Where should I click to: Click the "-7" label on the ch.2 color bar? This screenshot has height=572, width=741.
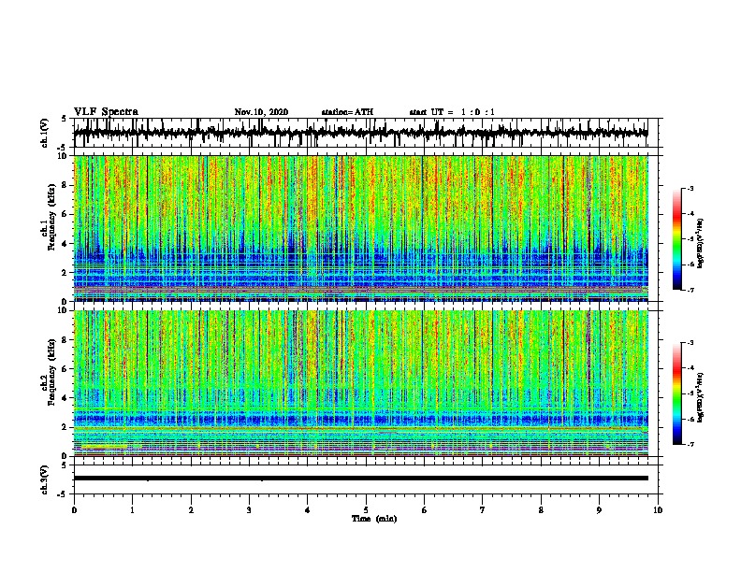tap(690, 444)
